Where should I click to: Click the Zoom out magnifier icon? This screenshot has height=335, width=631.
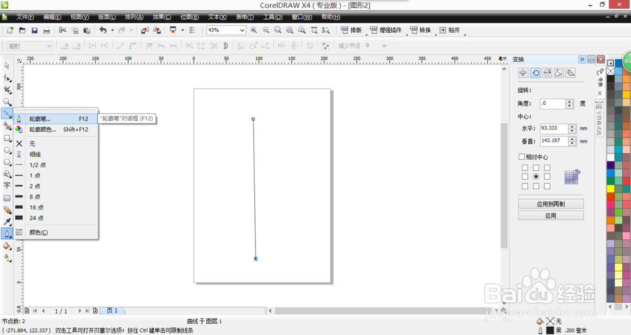click(266, 30)
